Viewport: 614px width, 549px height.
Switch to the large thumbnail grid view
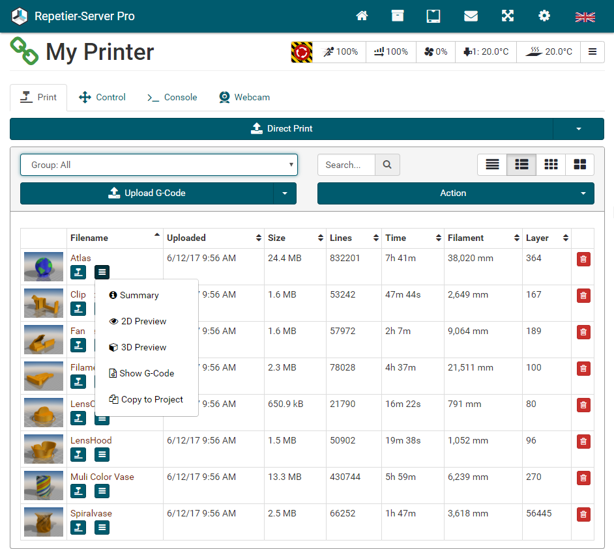[579, 165]
